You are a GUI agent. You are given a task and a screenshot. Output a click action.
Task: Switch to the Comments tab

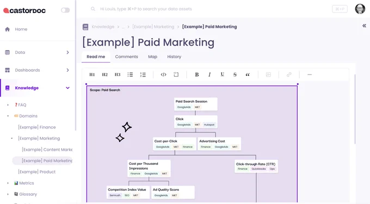pyautogui.click(x=126, y=57)
